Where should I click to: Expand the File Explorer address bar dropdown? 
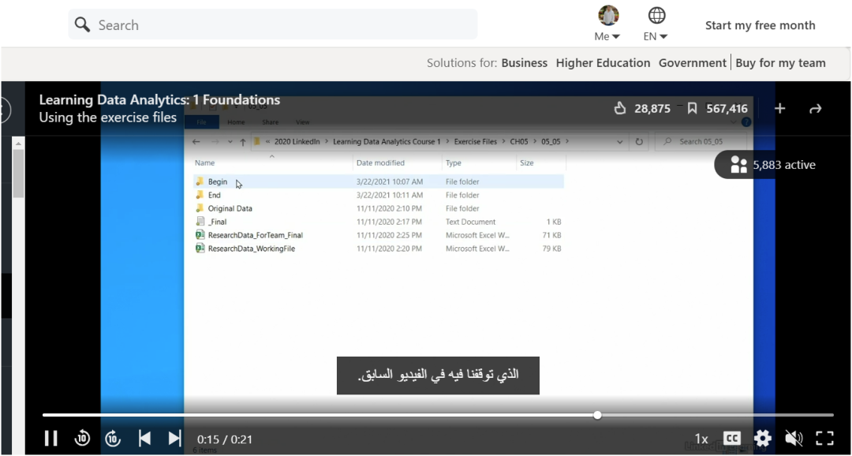point(620,142)
